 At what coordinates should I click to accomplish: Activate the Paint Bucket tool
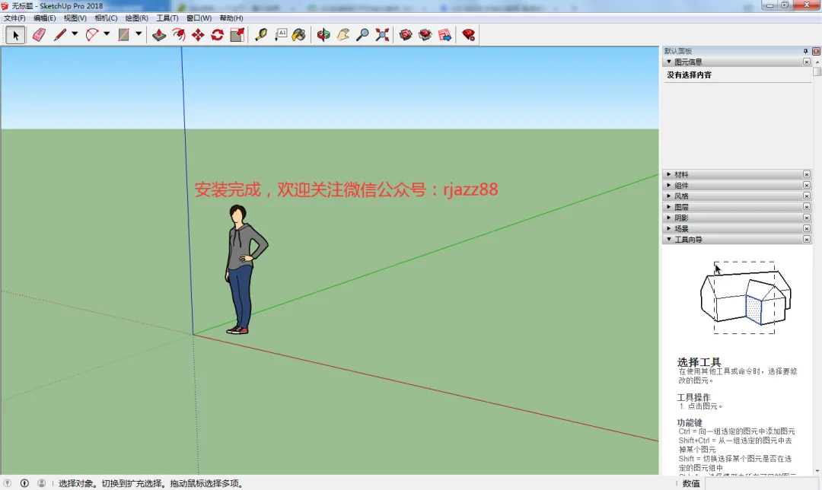pyautogui.click(x=299, y=35)
